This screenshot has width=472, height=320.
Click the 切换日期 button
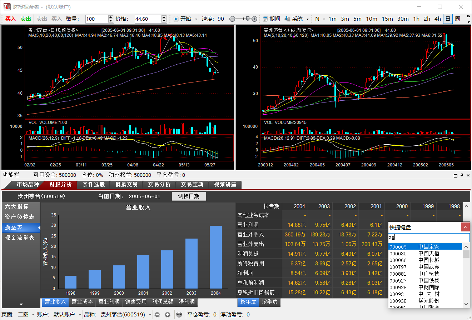189,196
